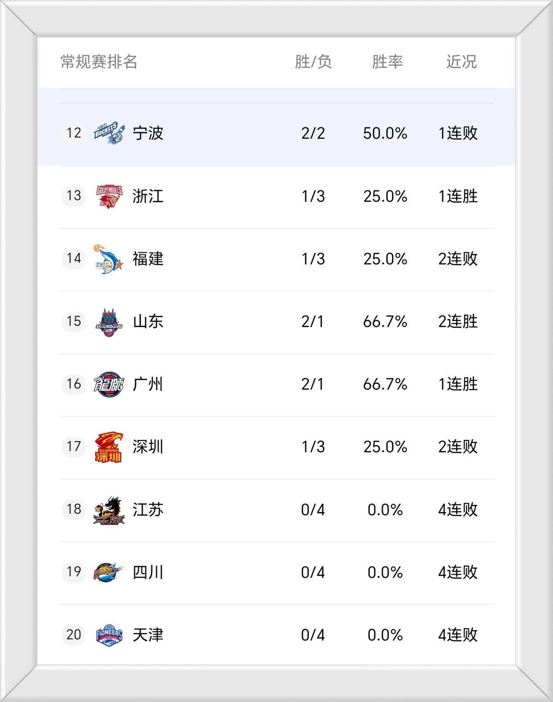
Task: Click the Tianjin Pioneers logo
Action: (x=109, y=635)
